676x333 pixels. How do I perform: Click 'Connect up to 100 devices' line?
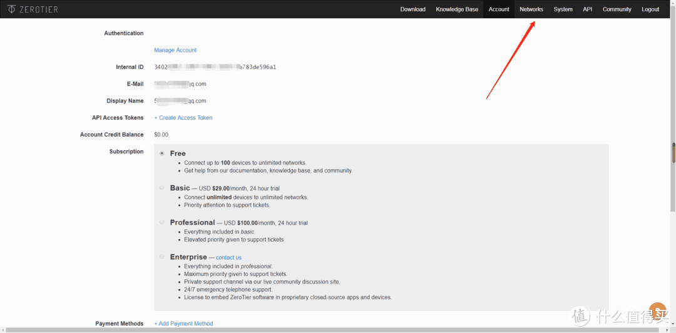pyautogui.click(x=245, y=163)
